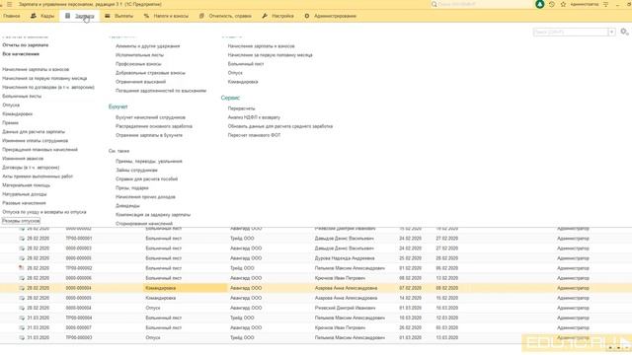Open Профсоюзные взносы link
This screenshot has height=355, width=632.
click(138, 63)
